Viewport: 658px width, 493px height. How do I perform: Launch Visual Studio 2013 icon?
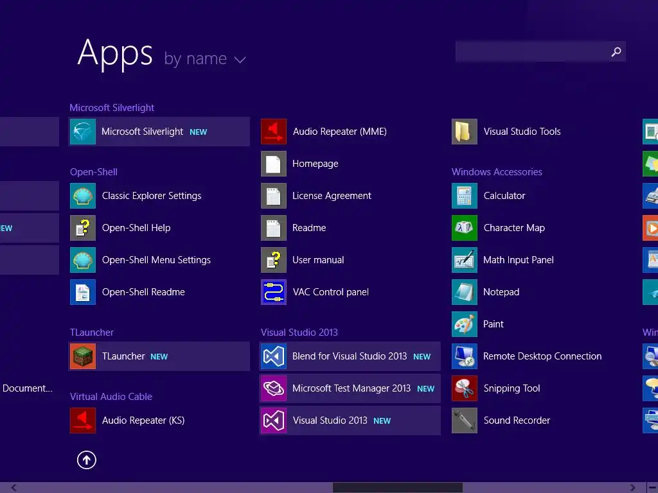[x=274, y=420]
